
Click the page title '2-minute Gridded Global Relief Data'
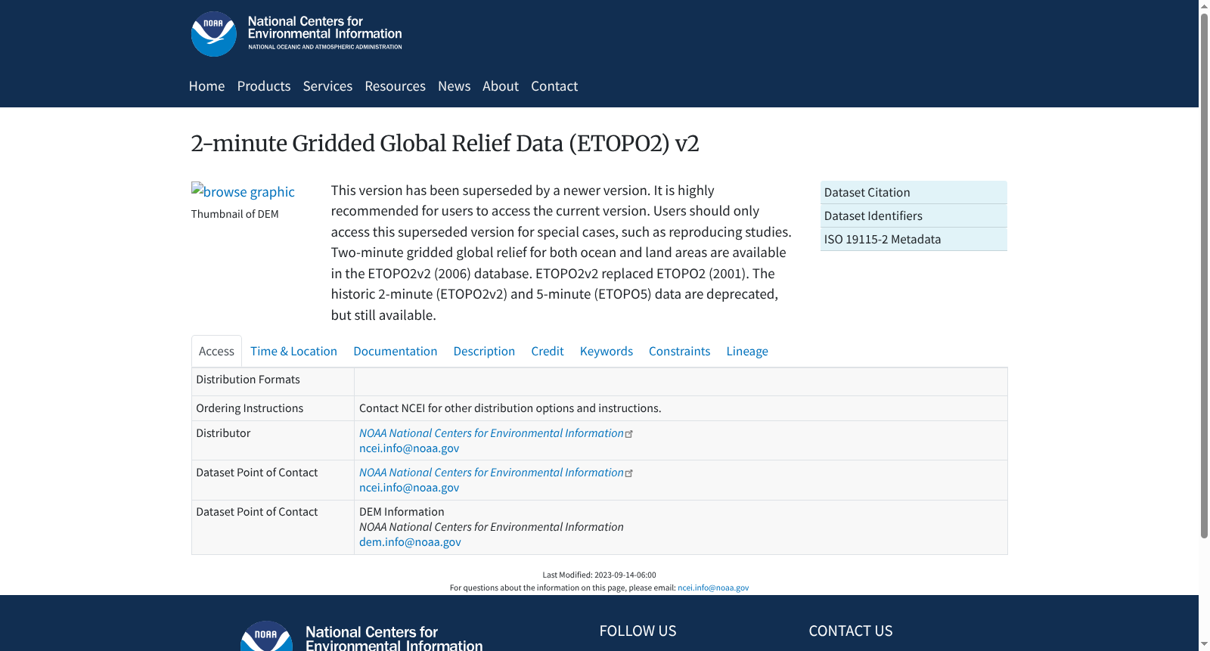pyautogui.click(x=445, y=144)
